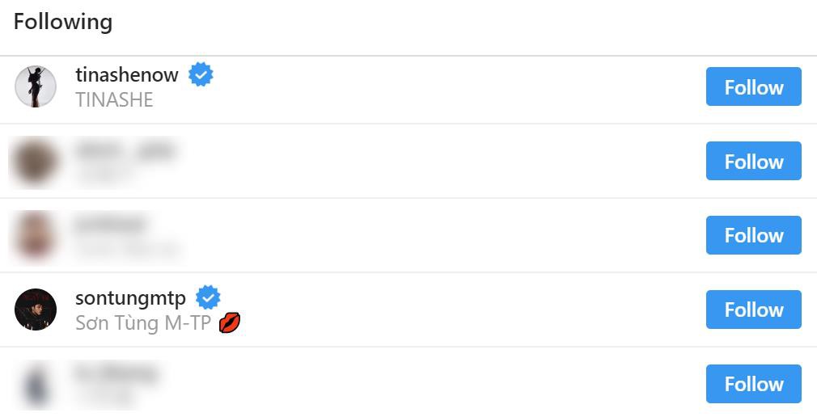Click the Following header title
This screenshot has width=817, height=417.
point(63,23)
